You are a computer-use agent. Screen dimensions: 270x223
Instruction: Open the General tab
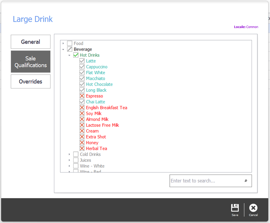pos(31,42)
